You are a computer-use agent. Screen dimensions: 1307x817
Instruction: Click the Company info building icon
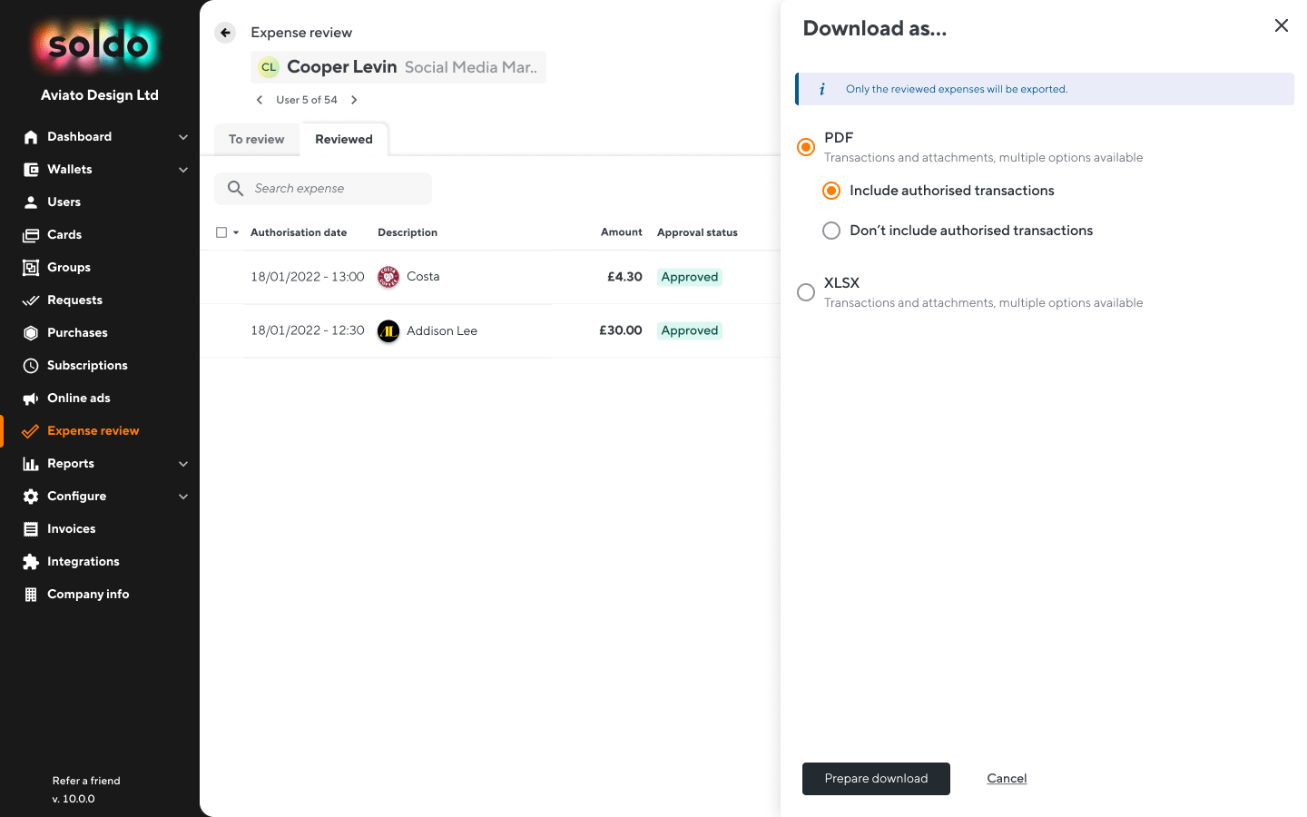tap(31, 595)
